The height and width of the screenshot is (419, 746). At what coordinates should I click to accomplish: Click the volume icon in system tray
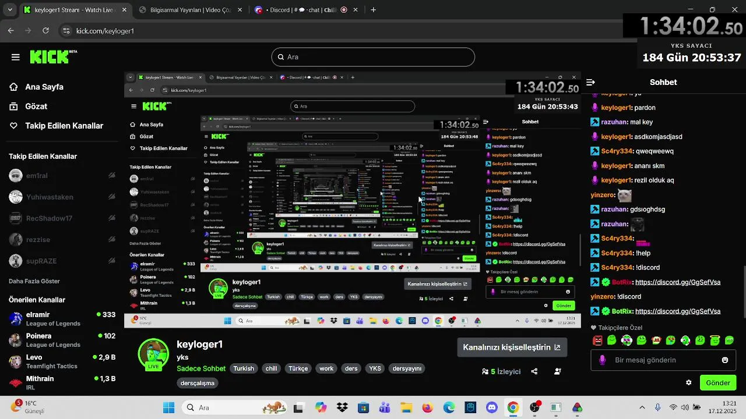click(x=685, y=407)
